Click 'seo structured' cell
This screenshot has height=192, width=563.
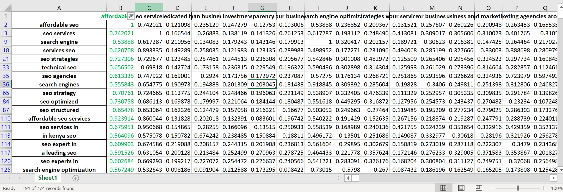click(59, 110)
